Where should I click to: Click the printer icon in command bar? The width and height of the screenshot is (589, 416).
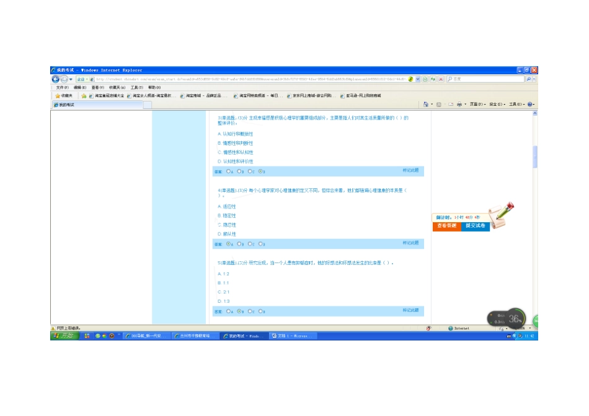coord(459,105)
